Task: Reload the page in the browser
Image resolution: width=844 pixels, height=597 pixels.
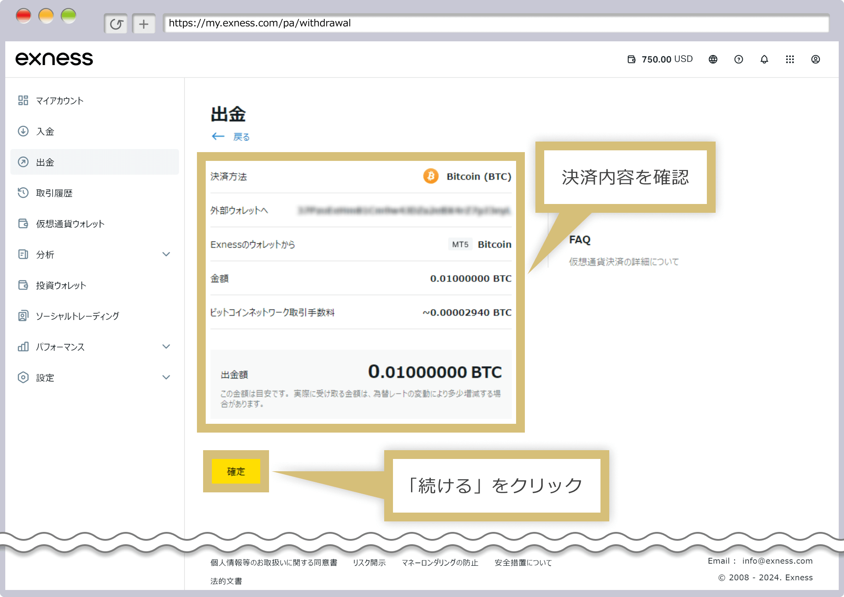Action: coord(116,24)
